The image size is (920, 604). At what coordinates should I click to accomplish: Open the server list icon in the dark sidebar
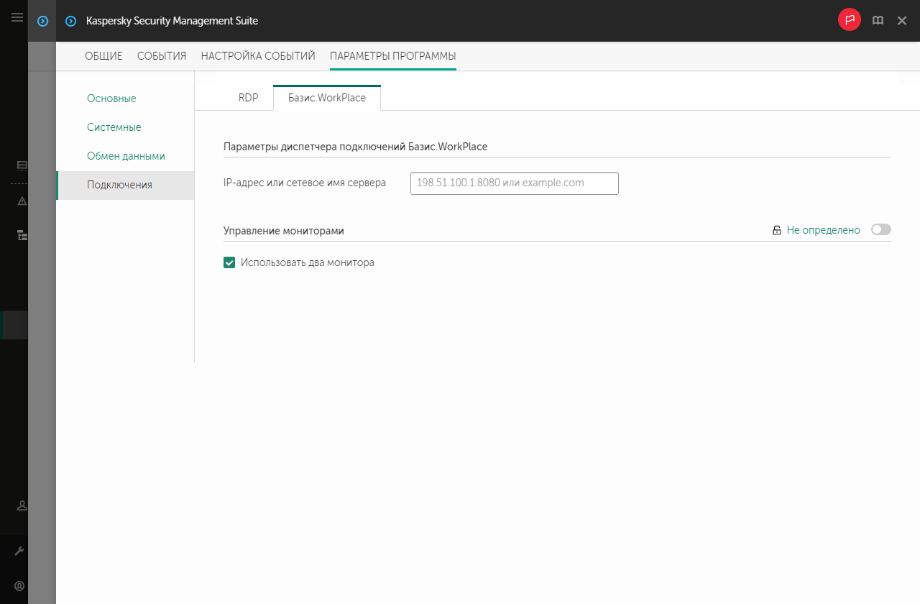tap(22, 165)
